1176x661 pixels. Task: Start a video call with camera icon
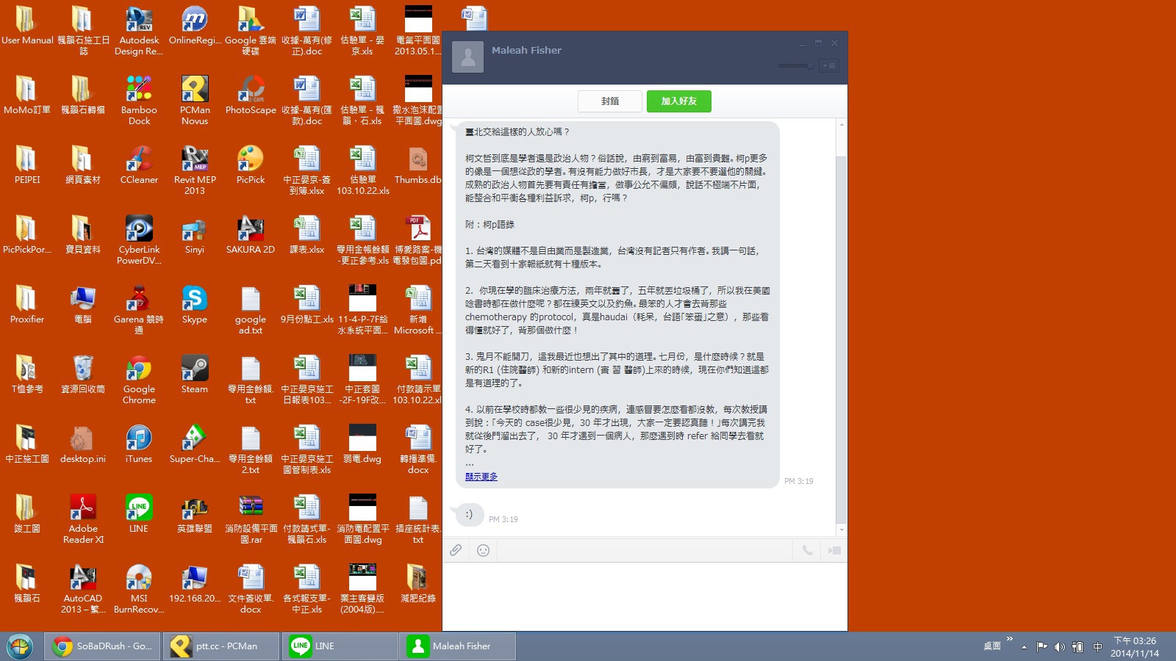pyautogui.click(x=834, y=550)
